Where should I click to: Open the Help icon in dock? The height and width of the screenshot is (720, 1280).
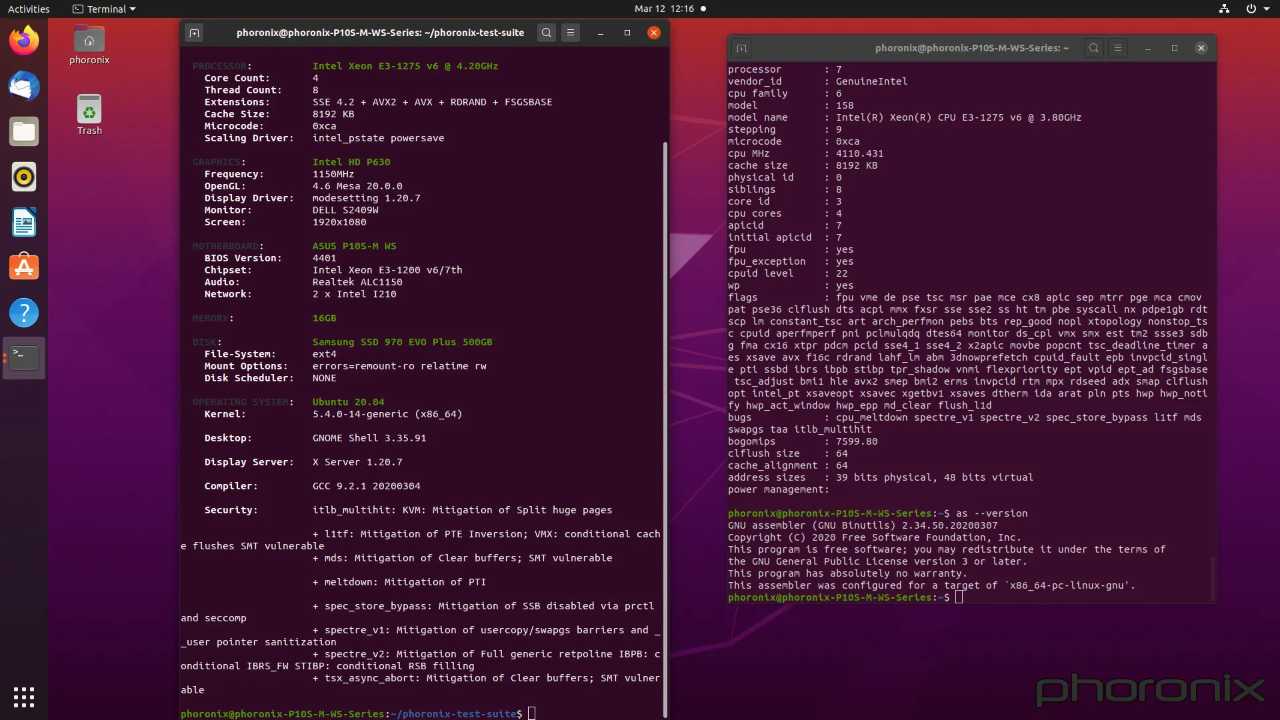pyautogui.click(x=24, y=313)
